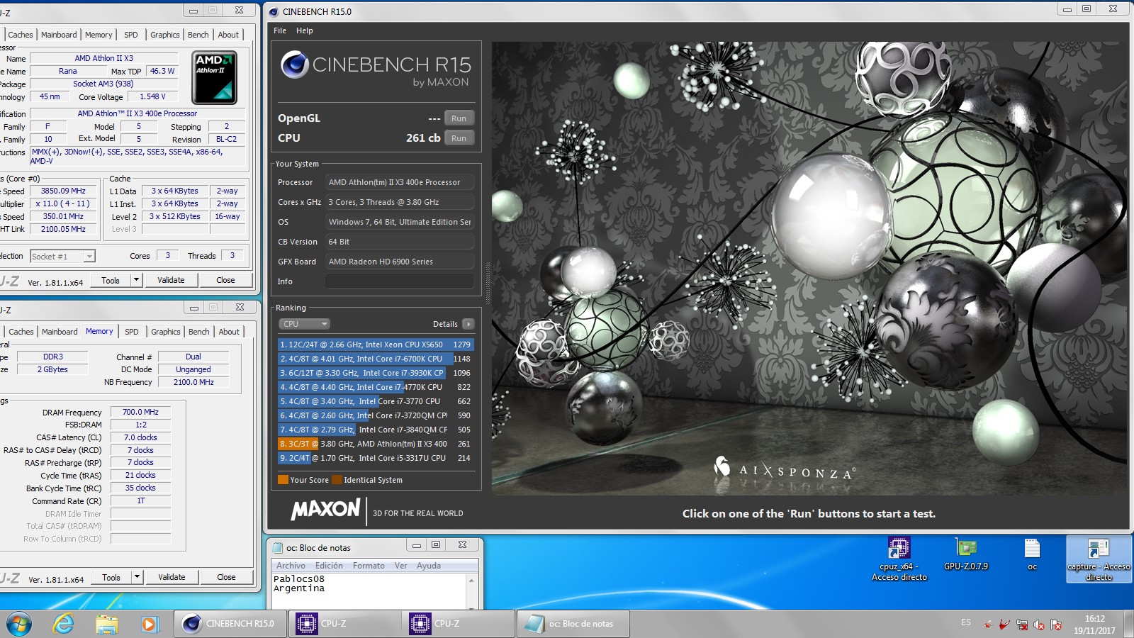Viewport: 1134px width, 638px height.
Task: Select ranking row Intel Core i5-3317U
Action: 376,458
